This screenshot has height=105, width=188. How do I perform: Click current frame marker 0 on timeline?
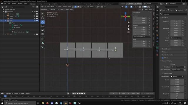point(5,96)
